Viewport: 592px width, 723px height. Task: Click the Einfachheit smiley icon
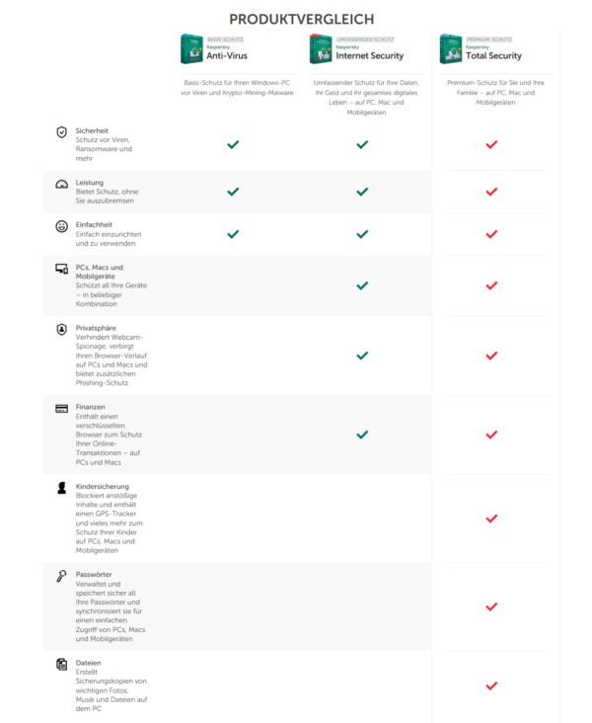(x=61, y=226)
